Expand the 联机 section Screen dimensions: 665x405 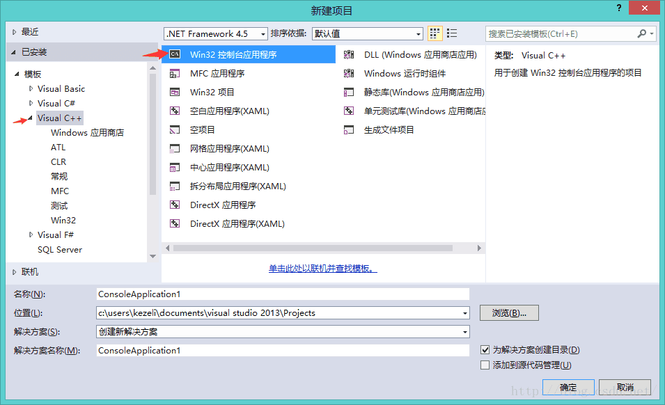point(14,272)
